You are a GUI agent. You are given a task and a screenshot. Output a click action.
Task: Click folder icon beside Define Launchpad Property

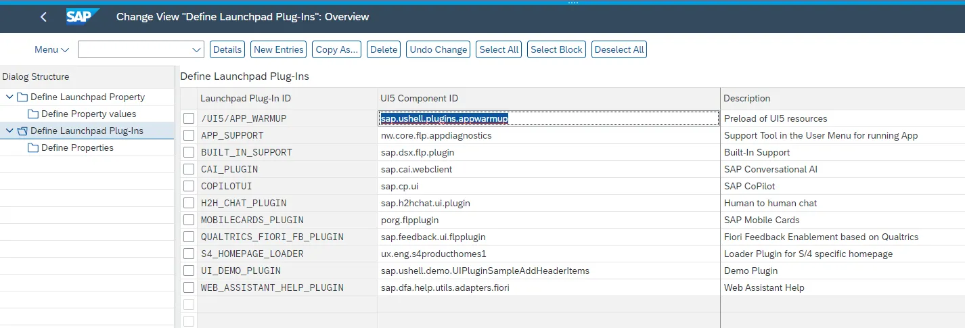[22, 97]
